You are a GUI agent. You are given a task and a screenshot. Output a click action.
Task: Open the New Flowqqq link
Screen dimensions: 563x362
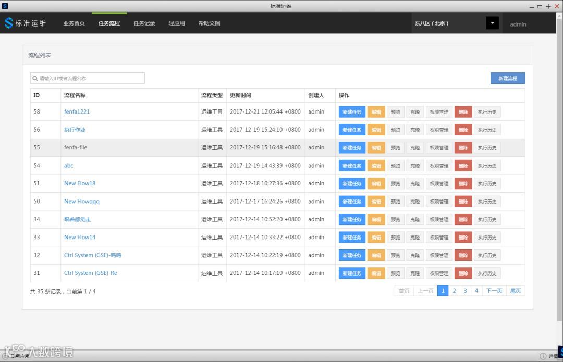82,201
